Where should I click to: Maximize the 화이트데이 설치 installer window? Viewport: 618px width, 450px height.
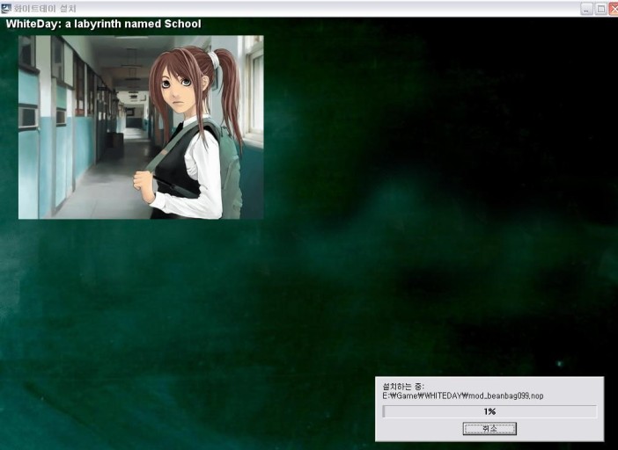[600, 8]
